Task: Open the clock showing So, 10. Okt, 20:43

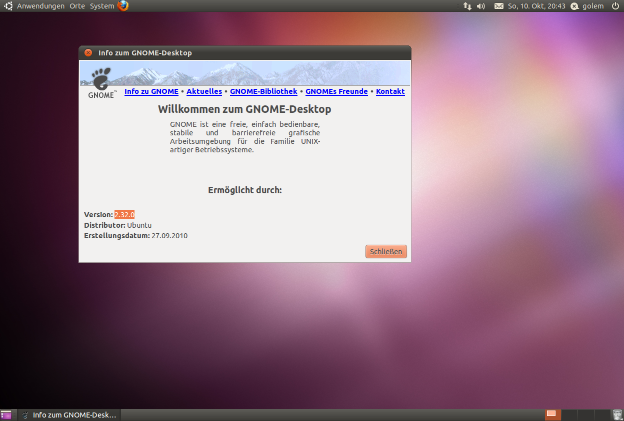Action: click(x=536, y=6)
